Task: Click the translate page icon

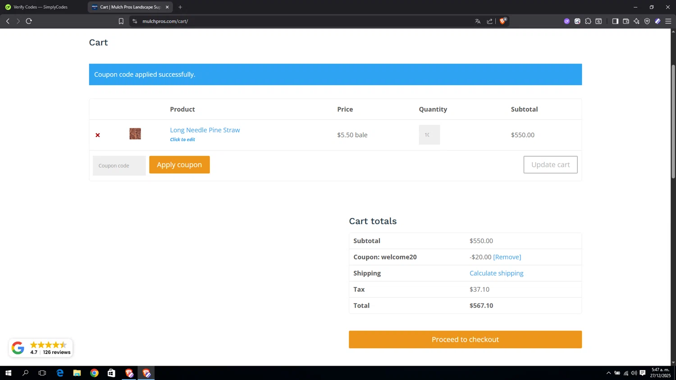Action: (x=478, y=21)
